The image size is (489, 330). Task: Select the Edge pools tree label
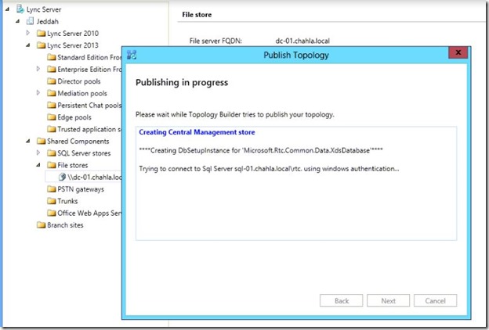[74, 117]
